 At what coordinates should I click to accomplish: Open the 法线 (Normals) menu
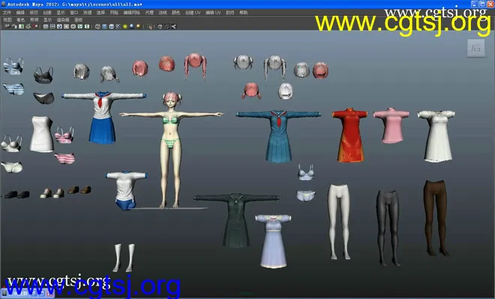(163, 13)
